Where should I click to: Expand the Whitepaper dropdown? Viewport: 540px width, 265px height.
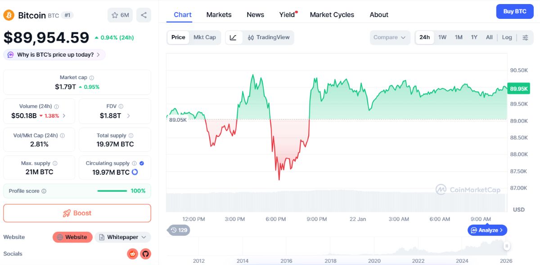(122, 237)
